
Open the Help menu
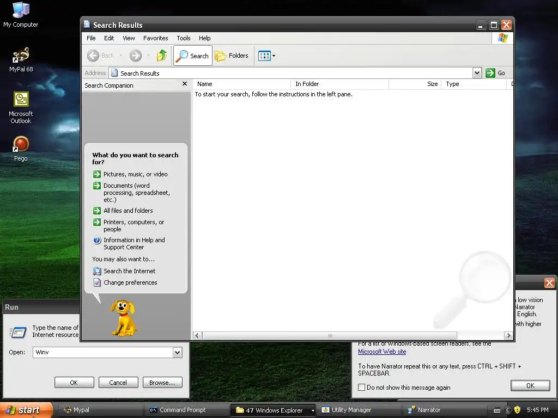click(205, 38)
